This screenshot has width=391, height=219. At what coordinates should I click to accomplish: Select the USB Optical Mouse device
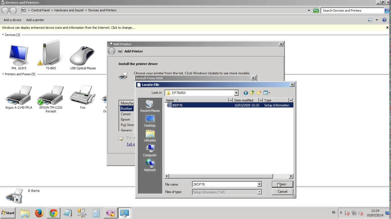[x=83, y=58]
